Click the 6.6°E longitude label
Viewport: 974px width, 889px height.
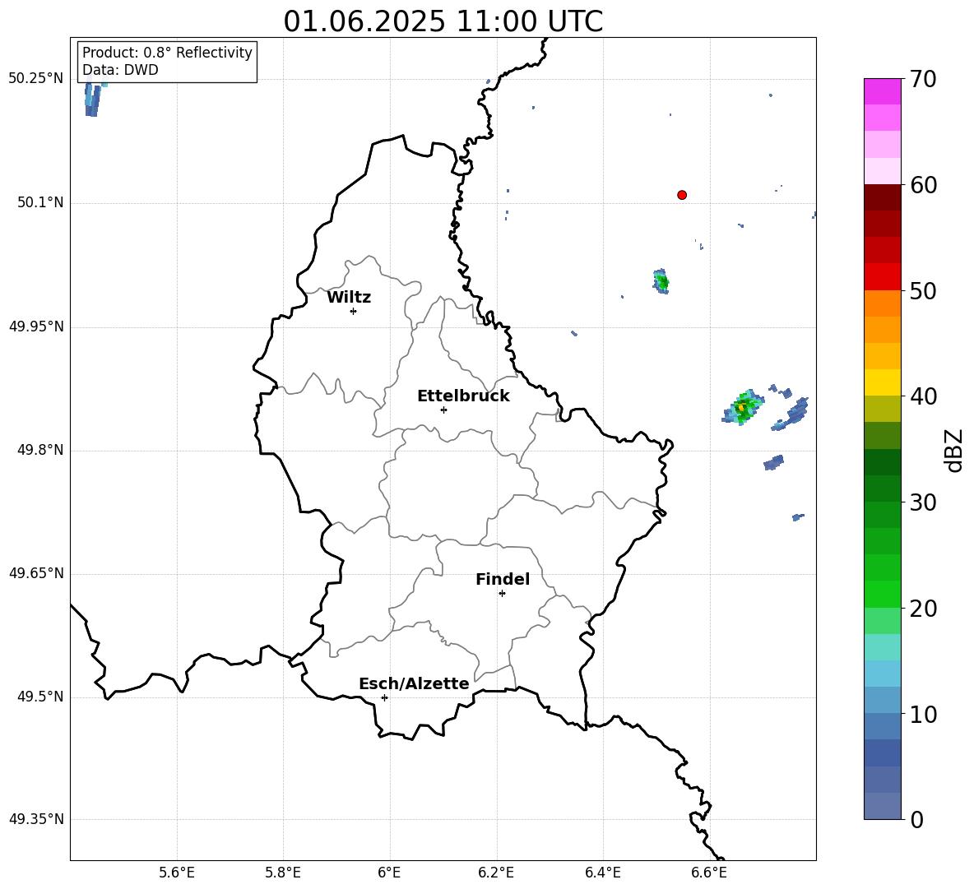(709, 873)
